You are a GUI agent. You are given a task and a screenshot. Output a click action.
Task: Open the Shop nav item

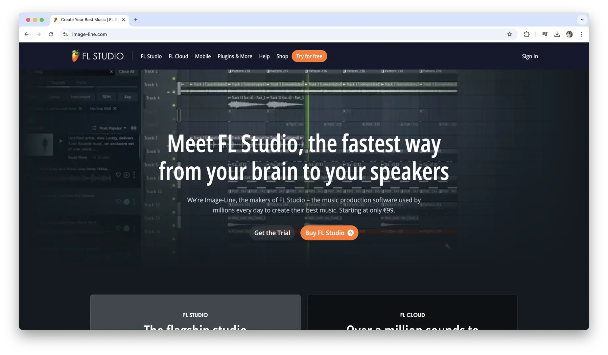(x=282, y=56)
